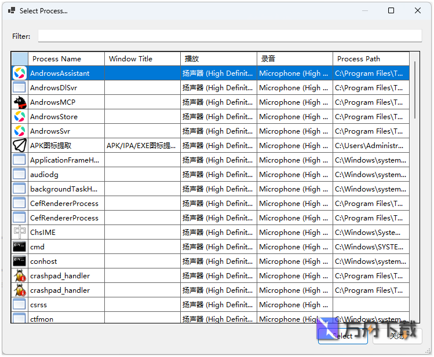Click the conhost console icon
434x357 pixels.
(x=20, y=261)
